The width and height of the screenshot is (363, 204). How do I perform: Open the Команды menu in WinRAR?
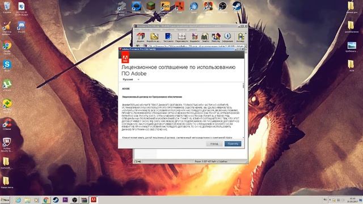click(146, 29)
